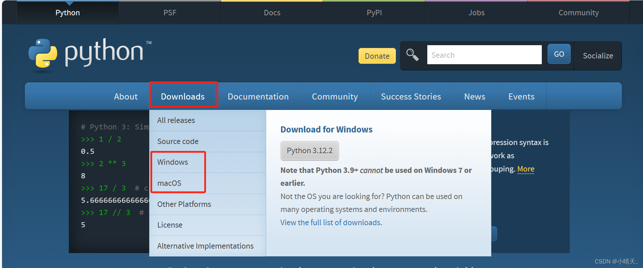Open the PyPI top tab
Viewport: 643px width, 268px height.
pyautogui.click(x=374, y=13)
